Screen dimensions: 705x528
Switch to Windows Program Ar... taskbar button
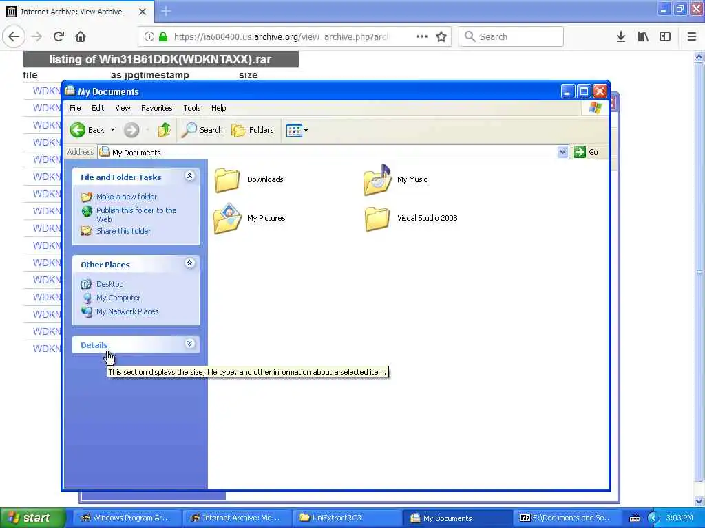[x=127, y=518]
